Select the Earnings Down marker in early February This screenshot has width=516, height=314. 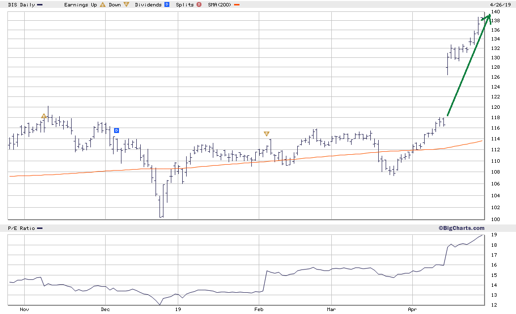coord(267,134)
